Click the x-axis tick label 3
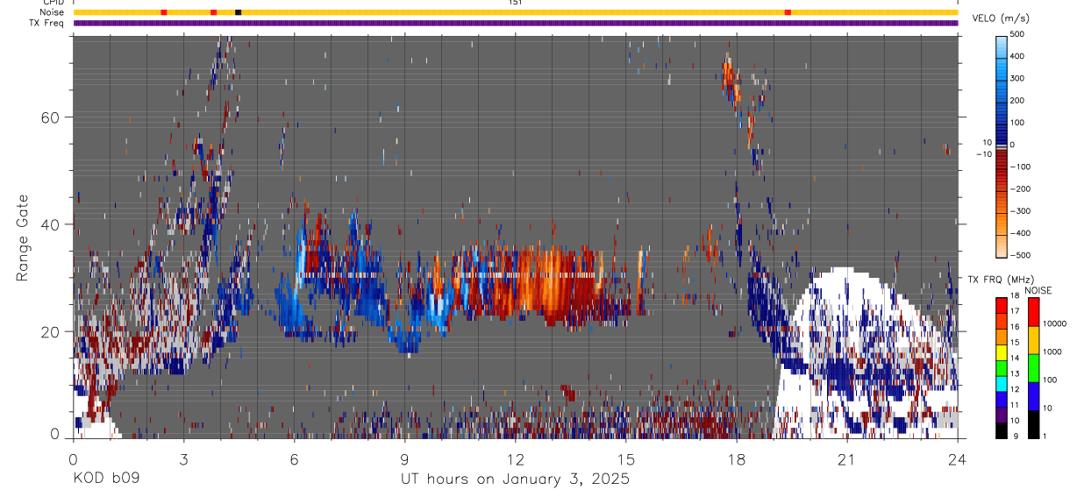 click(183, 458)
